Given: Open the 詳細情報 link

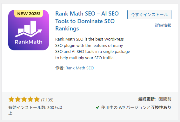Looking at the screenshot, I should (x=163, y=25).
